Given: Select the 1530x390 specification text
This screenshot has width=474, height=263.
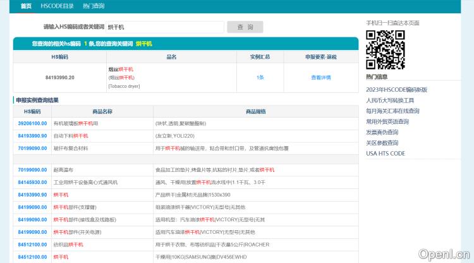Looking at the screenshot, I should point(193,195).
